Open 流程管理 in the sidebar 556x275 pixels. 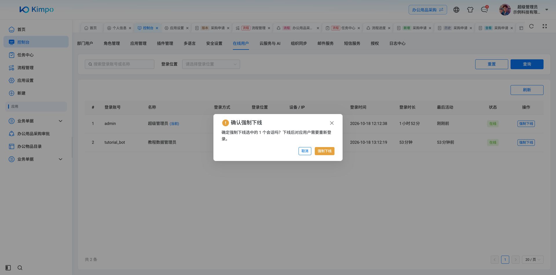(36, 67)
